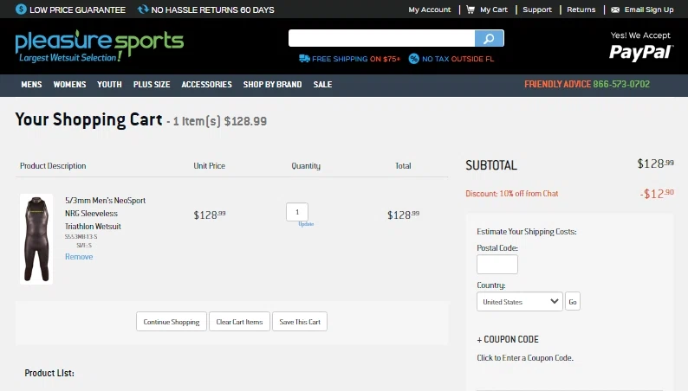Click the Email Sign Up link
Viewport: 688px width, 391px height.
[x=649, y=10]
